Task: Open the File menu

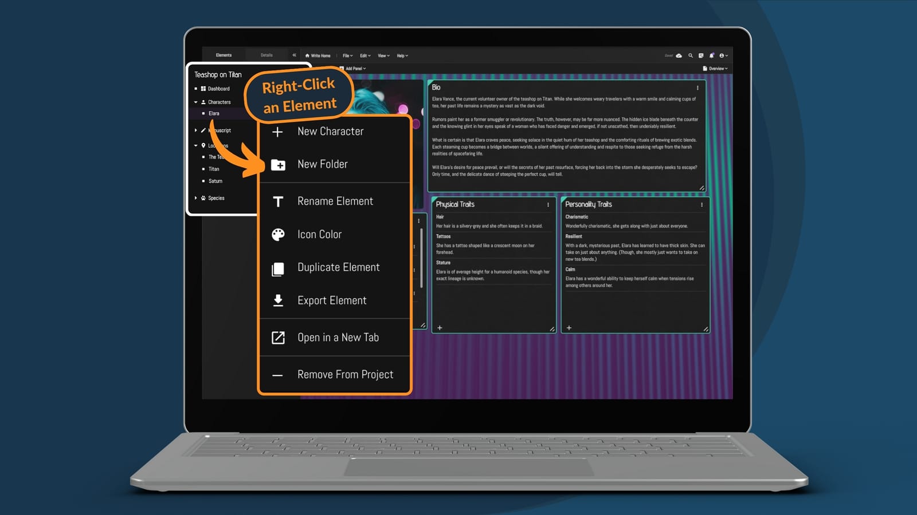Action: 347,56
